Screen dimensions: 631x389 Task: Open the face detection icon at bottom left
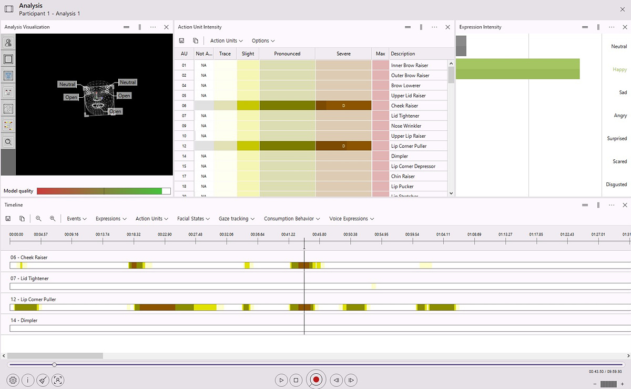pos(58,380)
